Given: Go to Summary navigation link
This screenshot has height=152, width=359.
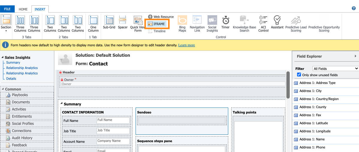Looking at the screenshot, I should tap(13, 62).
